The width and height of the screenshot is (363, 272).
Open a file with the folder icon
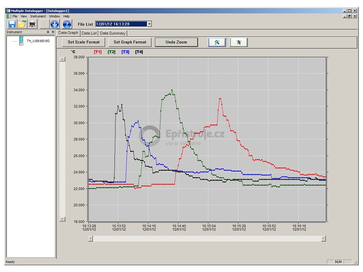tap(22, 24)
